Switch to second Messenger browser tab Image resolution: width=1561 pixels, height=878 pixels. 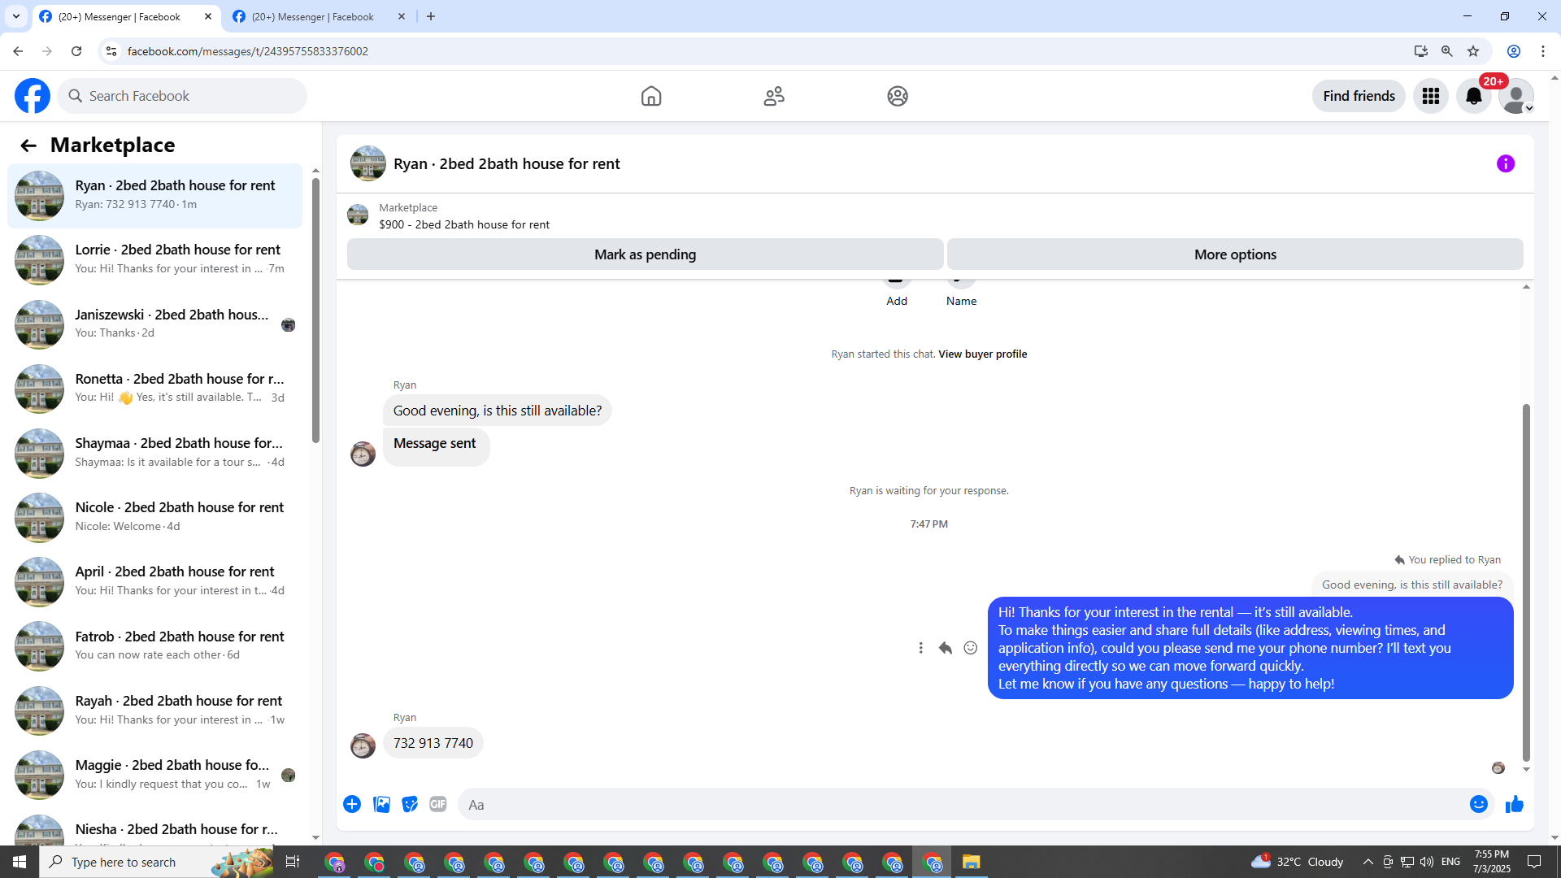click(313, 16)
